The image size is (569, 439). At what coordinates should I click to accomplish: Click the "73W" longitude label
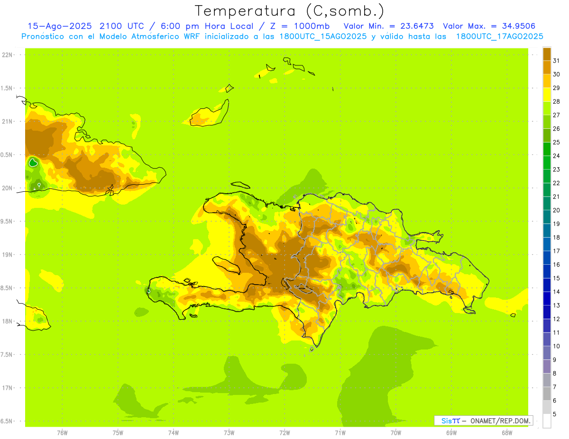[229, 432]
